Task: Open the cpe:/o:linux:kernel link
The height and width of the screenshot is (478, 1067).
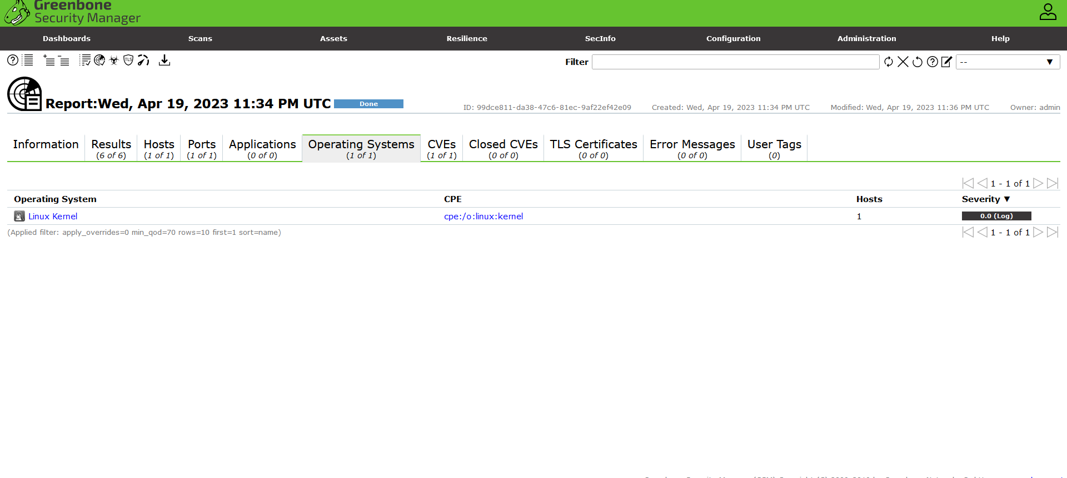Action: pos(483,217)
